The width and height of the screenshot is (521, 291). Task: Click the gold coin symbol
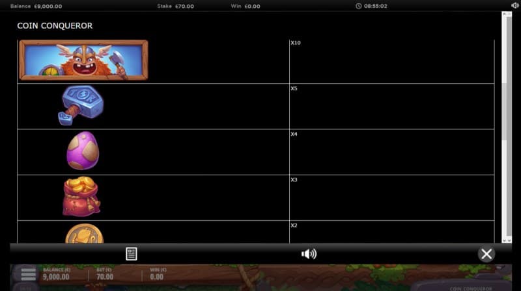point(84,234)
